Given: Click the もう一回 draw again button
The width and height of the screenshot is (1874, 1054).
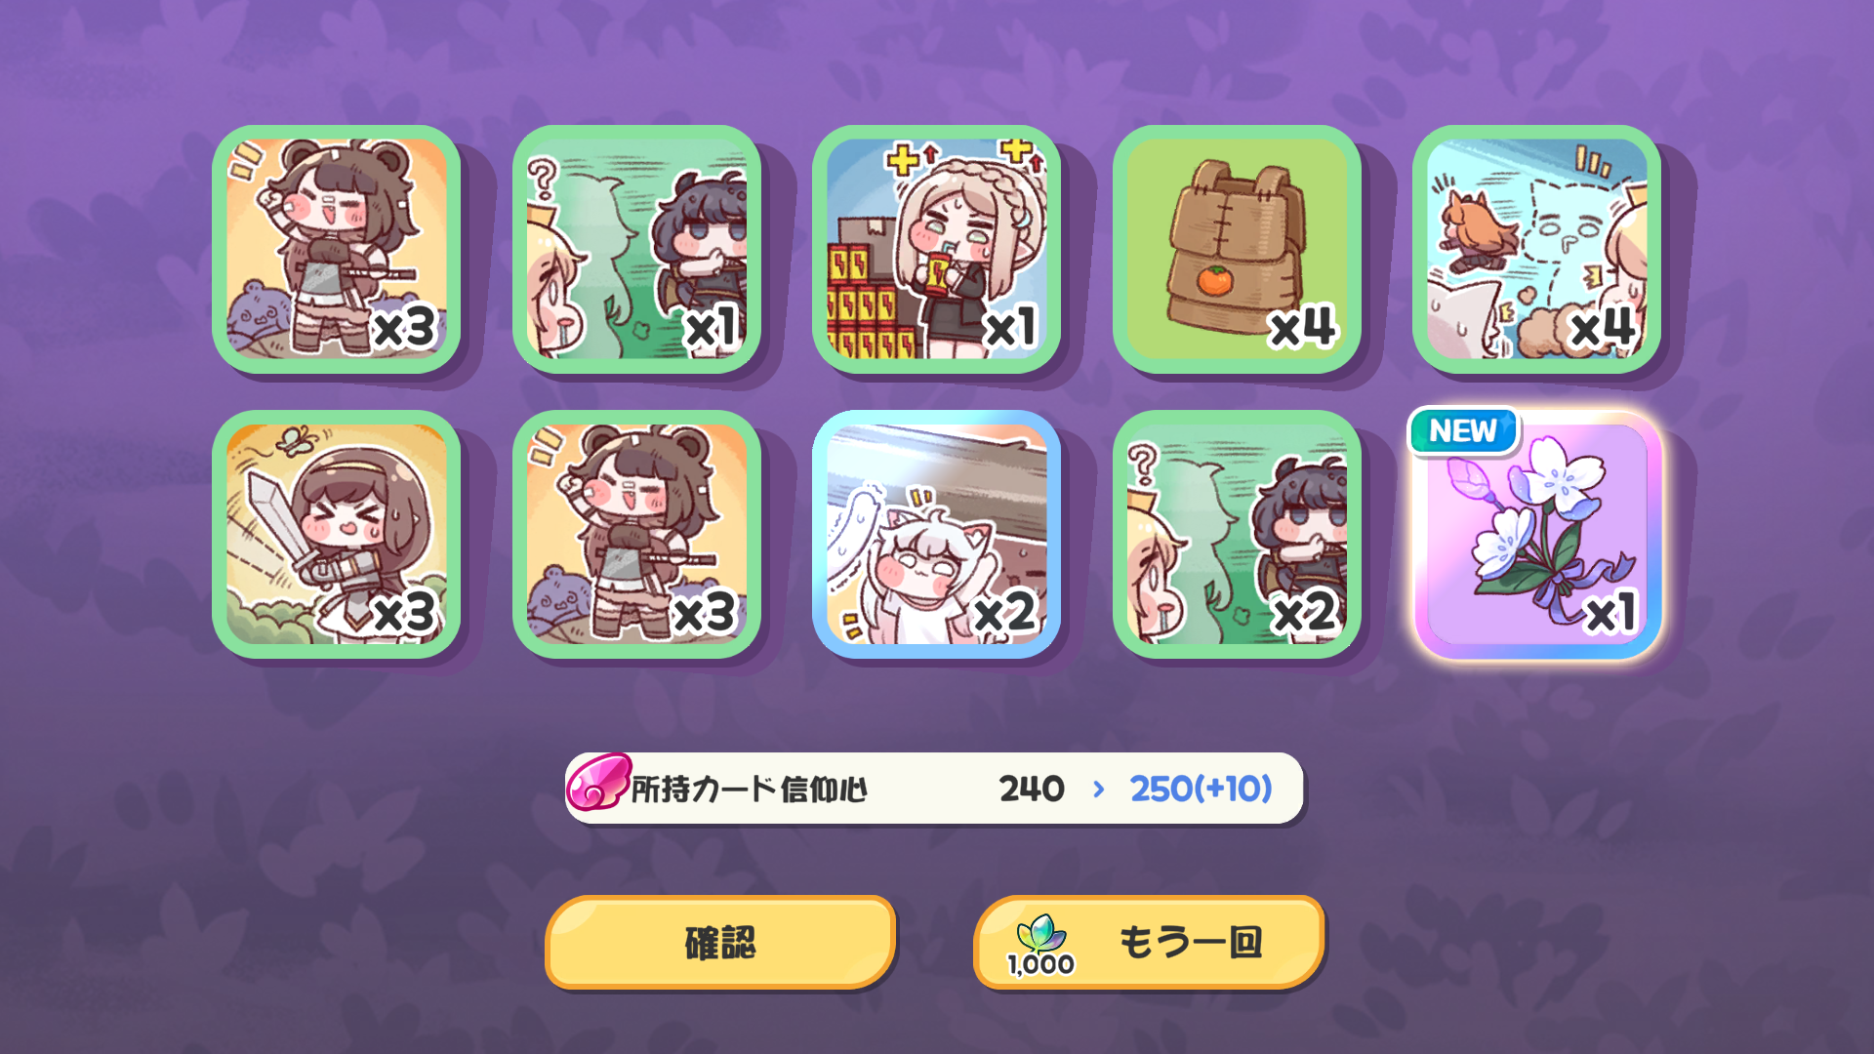Looking at the screenshot, I should 1149,943.
